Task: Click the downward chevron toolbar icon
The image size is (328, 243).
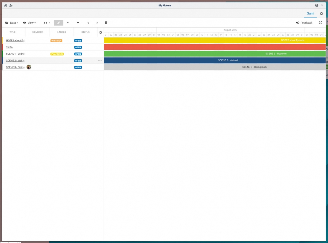Action: [x=78, y=23]
